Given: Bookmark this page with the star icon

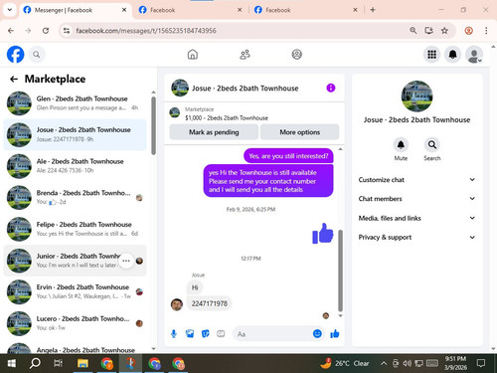Looking at the screenshot, I should click(x=444, y=31).
